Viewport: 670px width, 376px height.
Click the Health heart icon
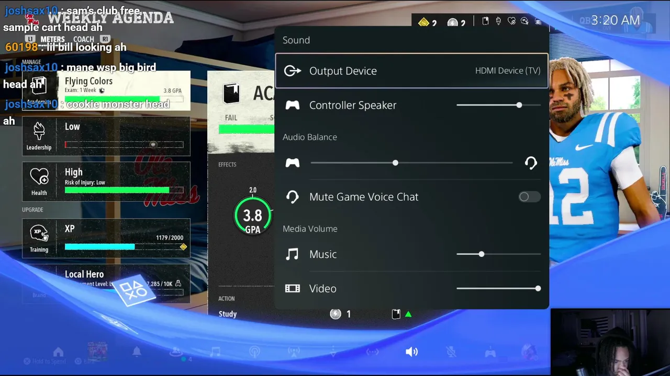(x=39, y=177)
